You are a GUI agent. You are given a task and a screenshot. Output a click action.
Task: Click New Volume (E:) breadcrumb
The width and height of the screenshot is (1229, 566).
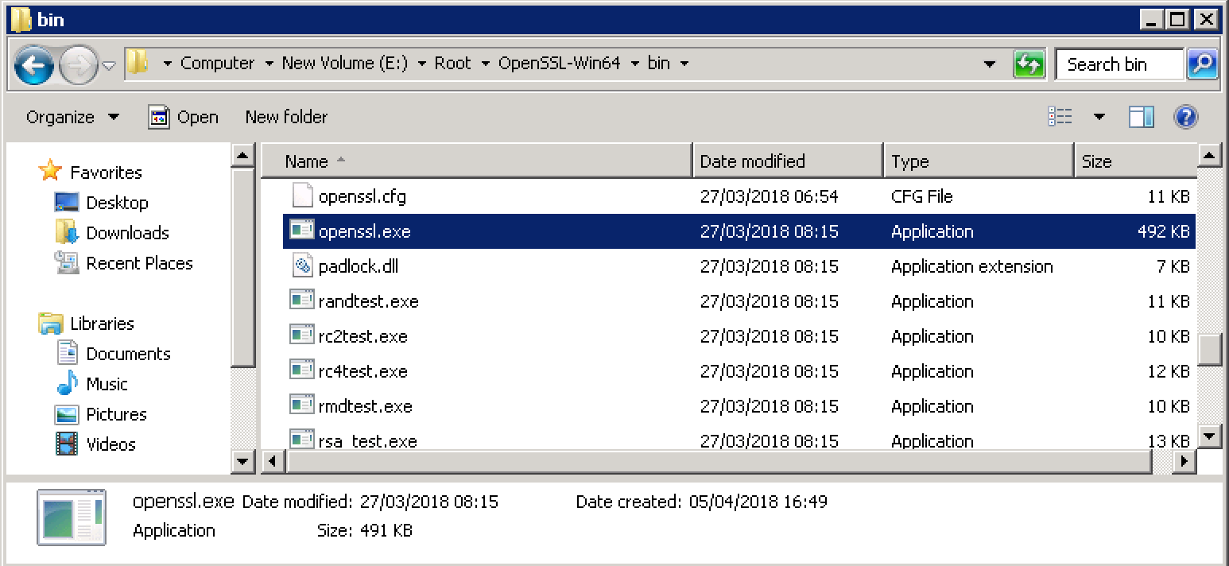pos(344,63)
